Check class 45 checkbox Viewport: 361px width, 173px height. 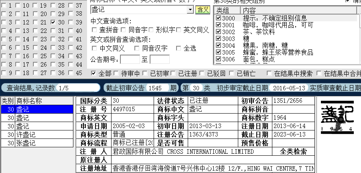pos(71,73)
